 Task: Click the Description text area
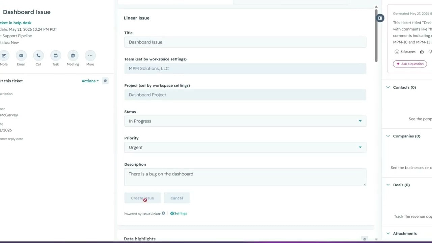tap(245, 177)
